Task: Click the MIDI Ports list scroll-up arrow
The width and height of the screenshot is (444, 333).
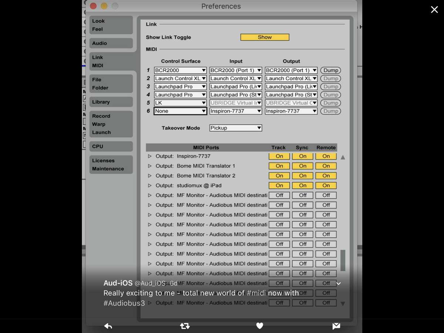Action: [343, 157]
